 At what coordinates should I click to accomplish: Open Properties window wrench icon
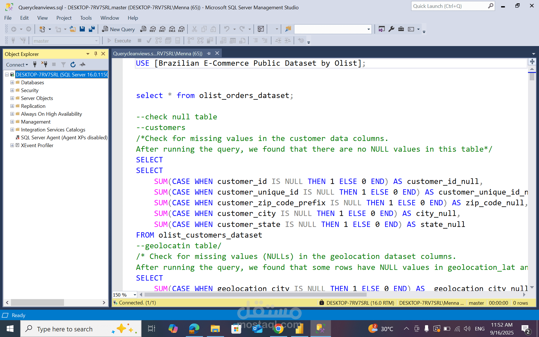(x=391, y=29)
